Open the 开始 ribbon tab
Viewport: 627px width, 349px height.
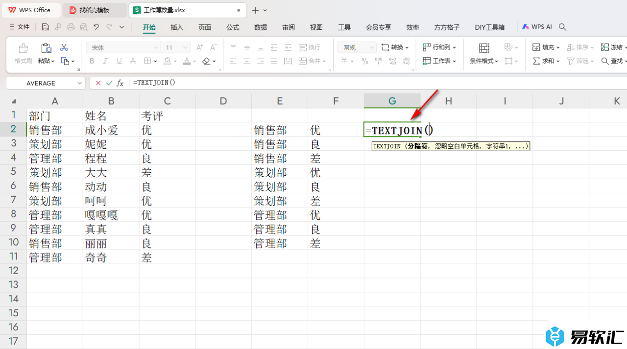pyautogui.click(x=149, y=27)
